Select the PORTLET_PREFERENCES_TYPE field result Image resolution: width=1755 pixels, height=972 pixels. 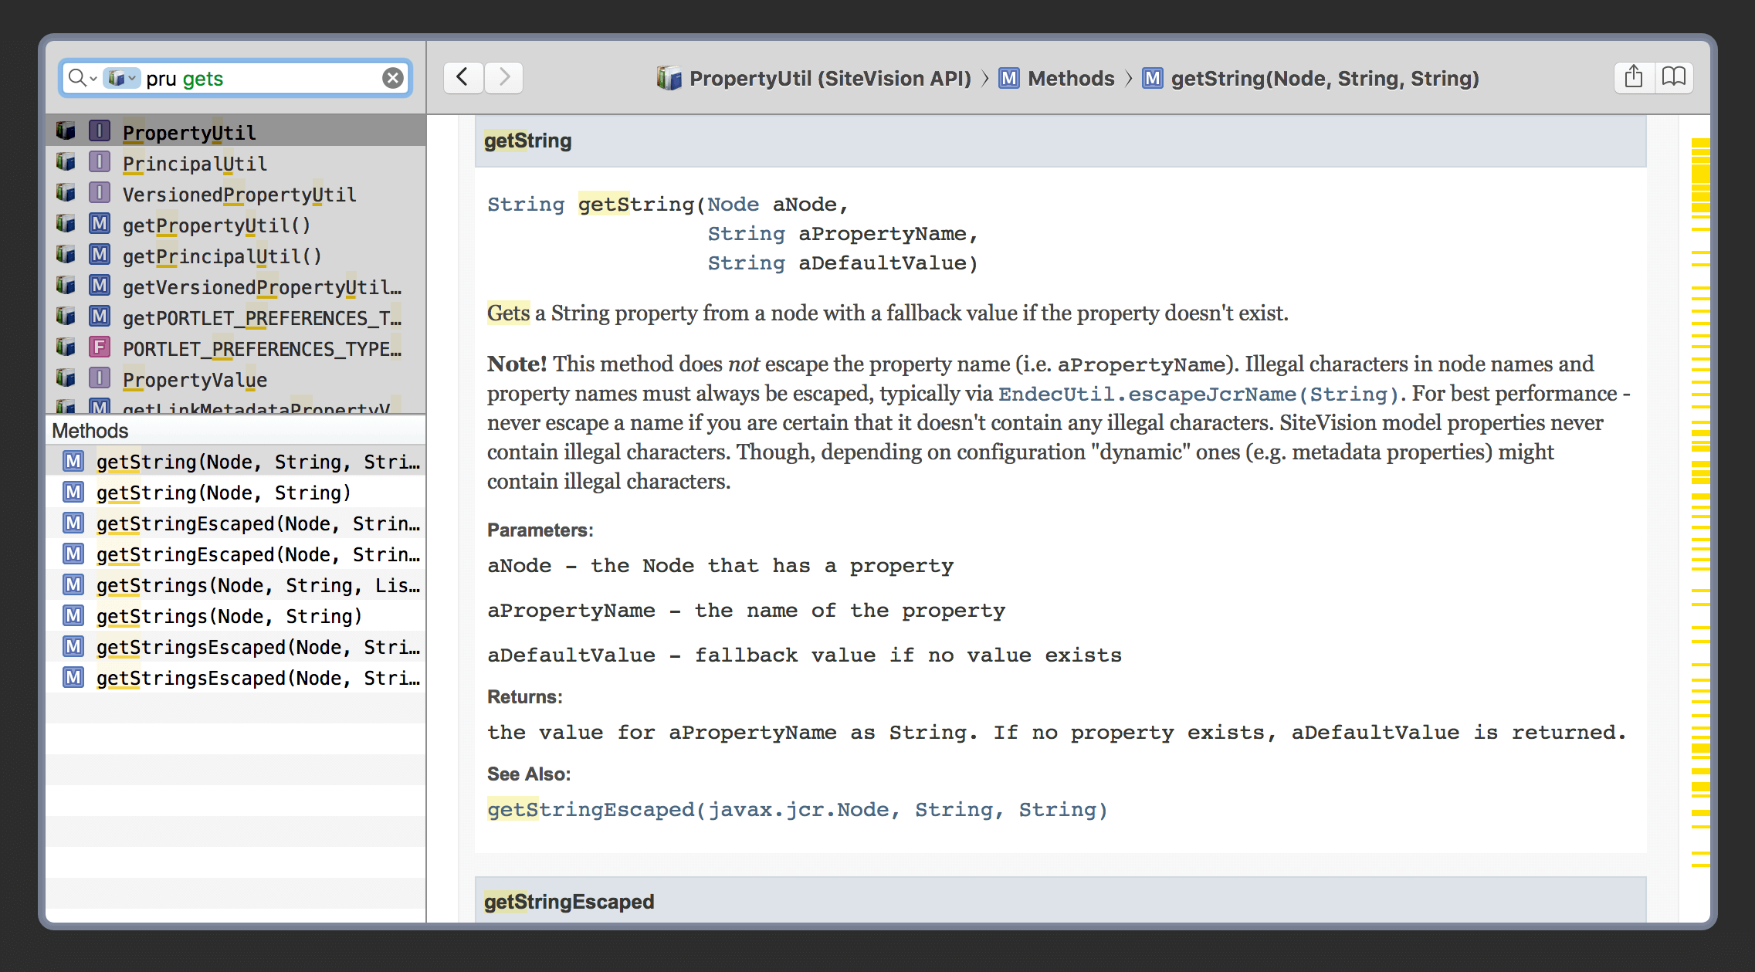click(x=261, y=349)
